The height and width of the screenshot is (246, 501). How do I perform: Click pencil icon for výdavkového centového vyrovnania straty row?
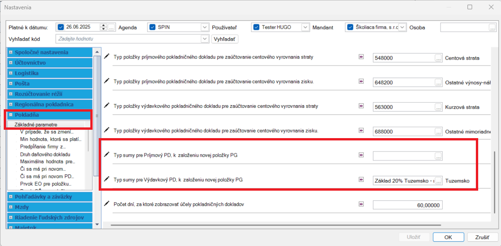[107, 105]
